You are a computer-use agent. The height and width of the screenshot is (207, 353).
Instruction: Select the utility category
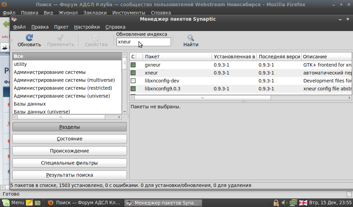click(x=67, y=64)
